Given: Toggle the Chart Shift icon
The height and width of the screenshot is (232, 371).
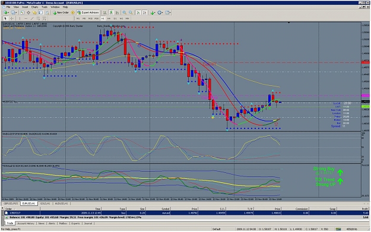Looking at the screenshot, I should (145, 12).
